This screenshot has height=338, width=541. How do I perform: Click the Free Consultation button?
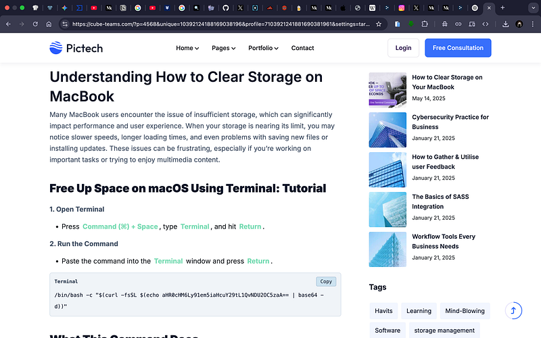click(458, 48)
